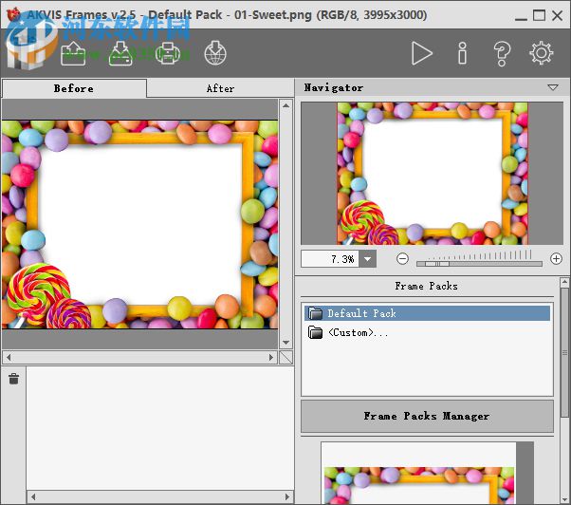Save the image using toolbar icon
Screen dimensions: 571x505
tap(120, 53)
